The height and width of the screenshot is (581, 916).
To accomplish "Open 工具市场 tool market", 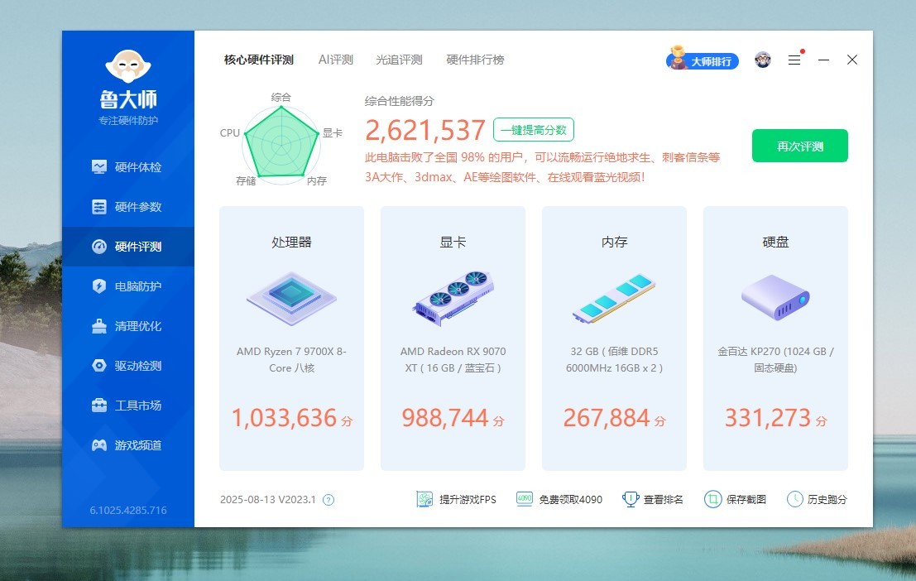I will [127, 406].
